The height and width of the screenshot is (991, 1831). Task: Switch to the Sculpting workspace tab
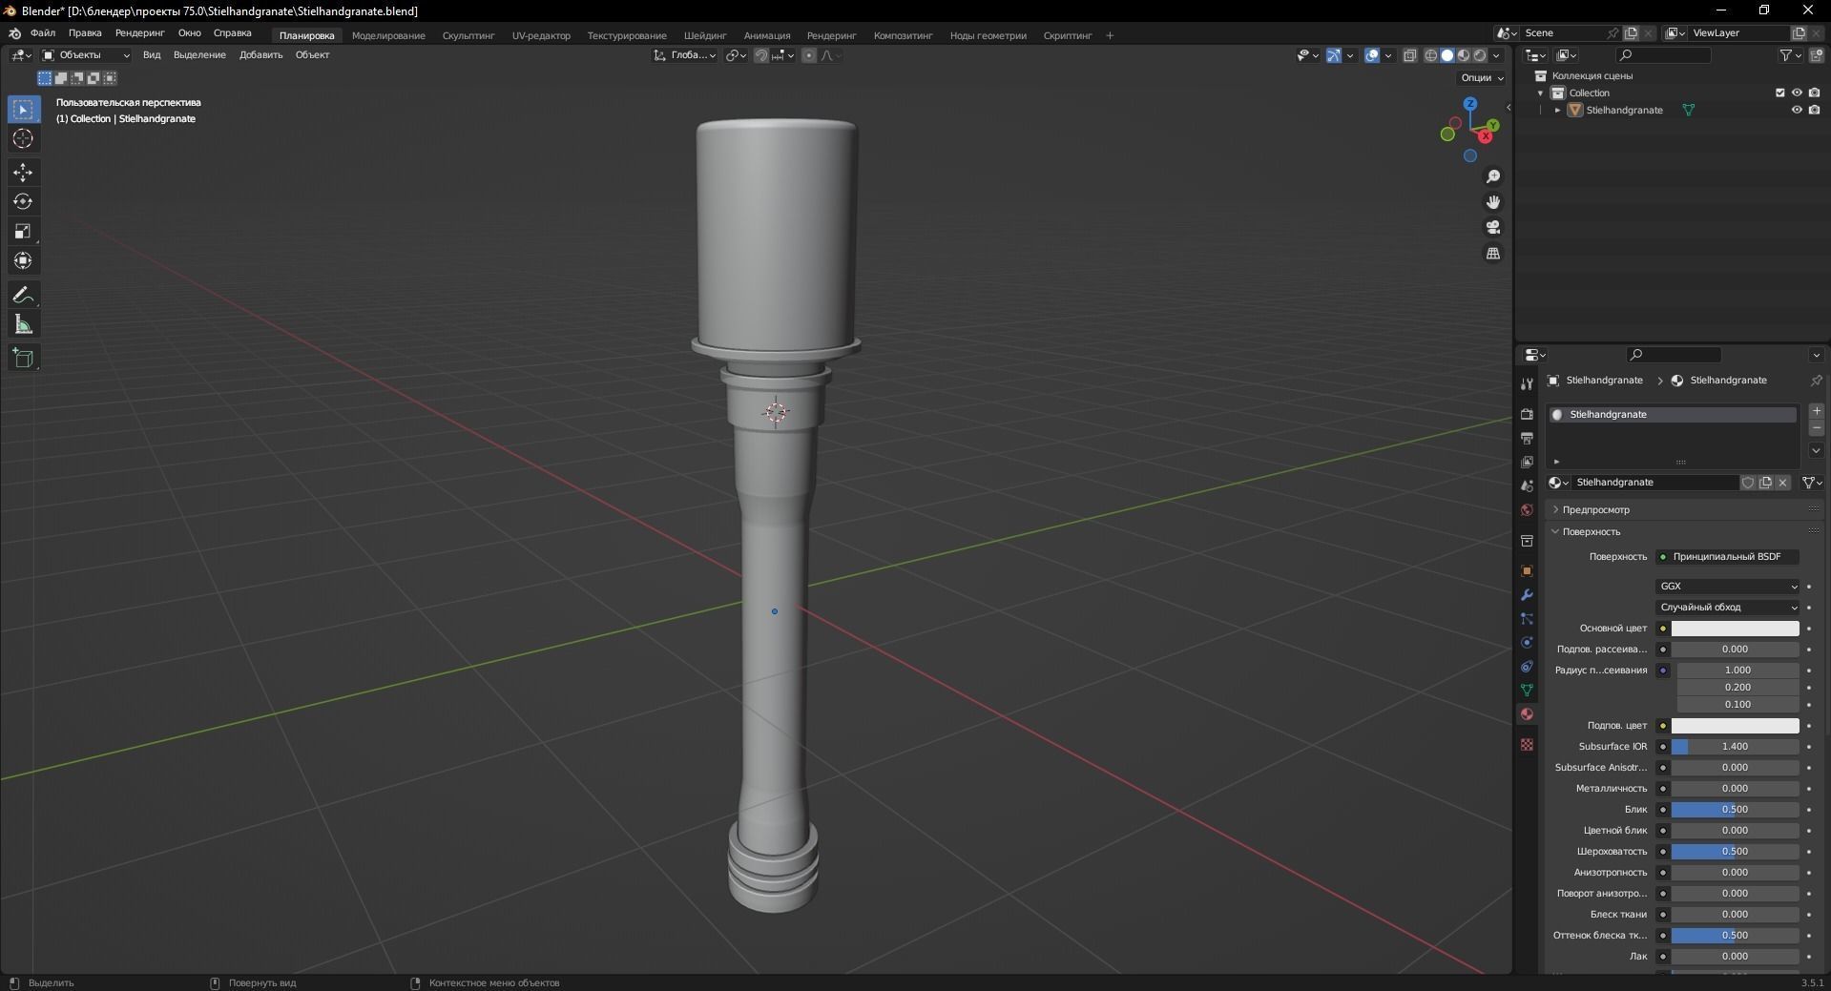[x=468, y=35]
